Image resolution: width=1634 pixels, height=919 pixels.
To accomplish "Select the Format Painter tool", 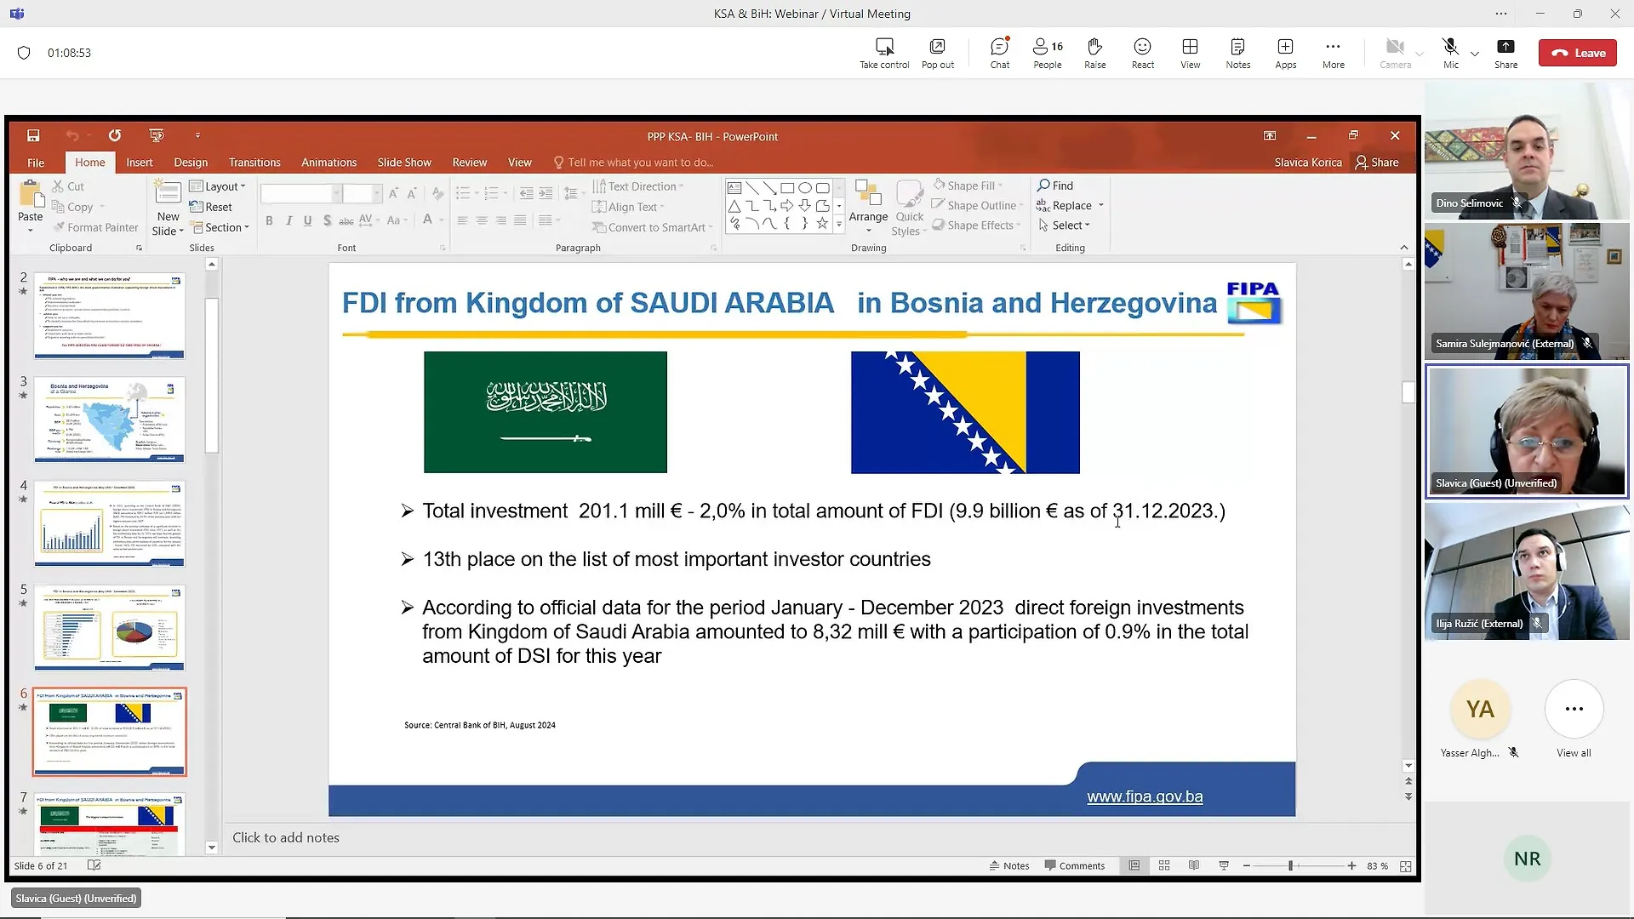I will point(95,226).
